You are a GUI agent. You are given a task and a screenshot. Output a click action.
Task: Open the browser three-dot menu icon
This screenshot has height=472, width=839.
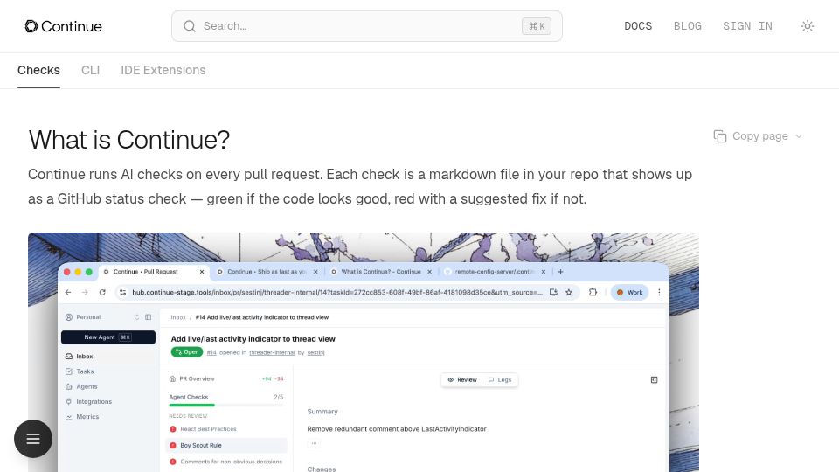(x=659, y=292)
